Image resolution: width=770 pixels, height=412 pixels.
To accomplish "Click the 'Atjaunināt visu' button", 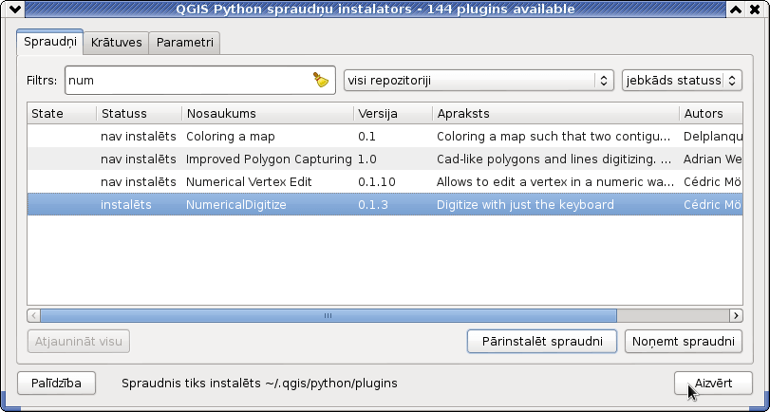I will 79,341.
